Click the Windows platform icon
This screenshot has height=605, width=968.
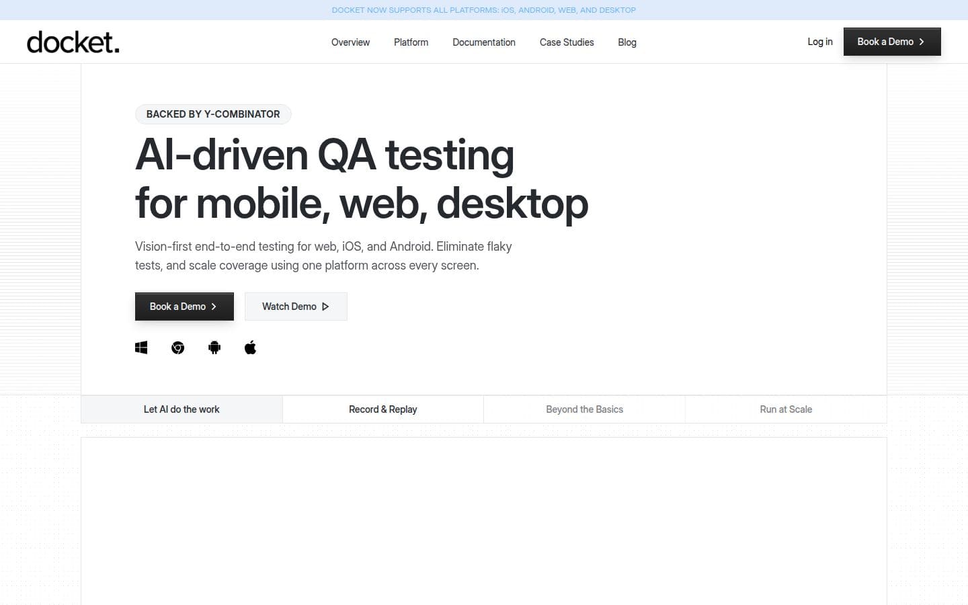[141, 348]
